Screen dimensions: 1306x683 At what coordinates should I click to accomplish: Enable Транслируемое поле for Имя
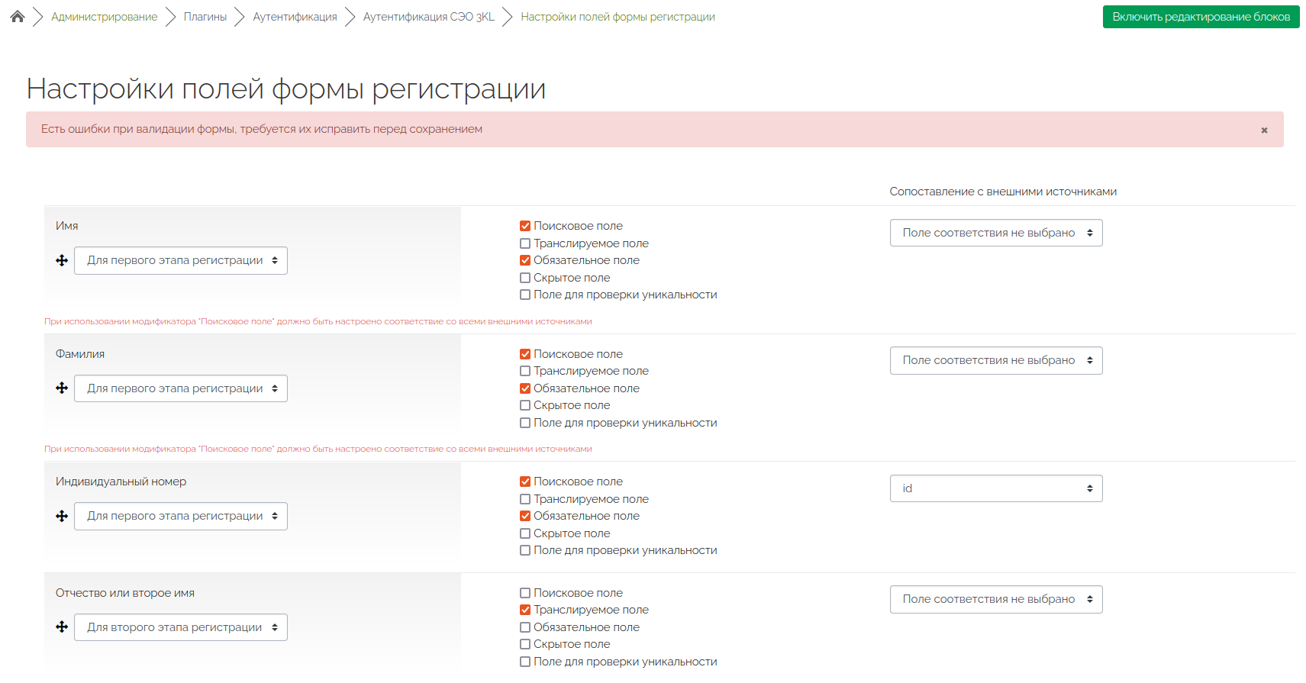tap(525, 243)
